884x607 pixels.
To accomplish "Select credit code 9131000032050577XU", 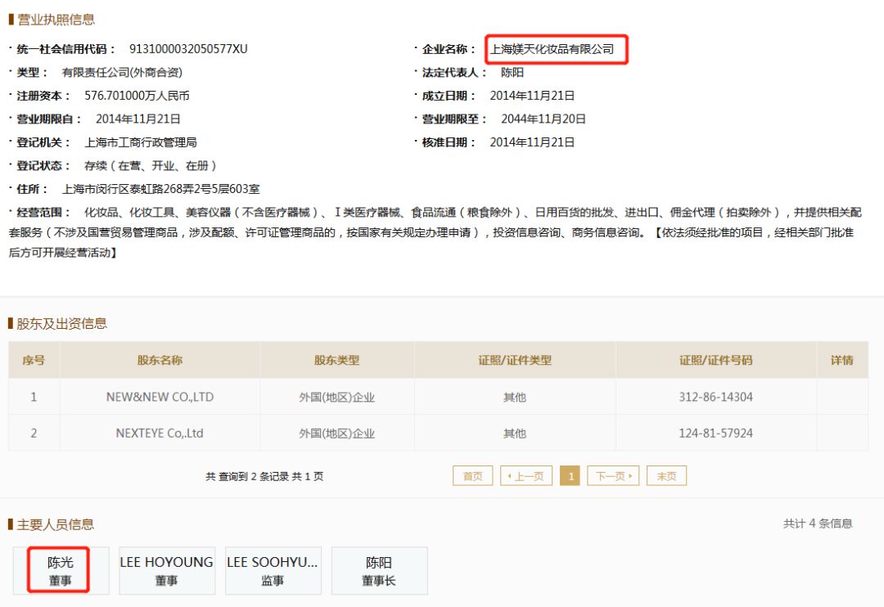I will tap(188, 49).
